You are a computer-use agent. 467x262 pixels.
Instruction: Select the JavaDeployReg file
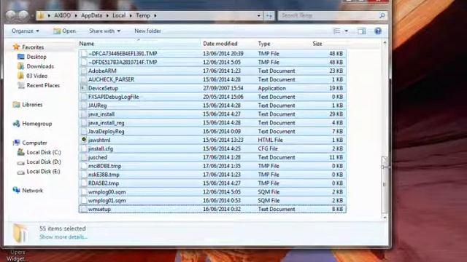[212, 131]
